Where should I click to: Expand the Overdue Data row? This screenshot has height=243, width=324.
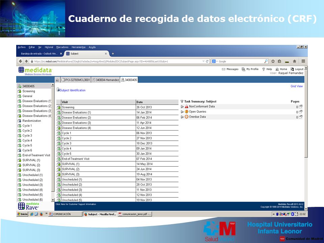(x=182, y=117)
